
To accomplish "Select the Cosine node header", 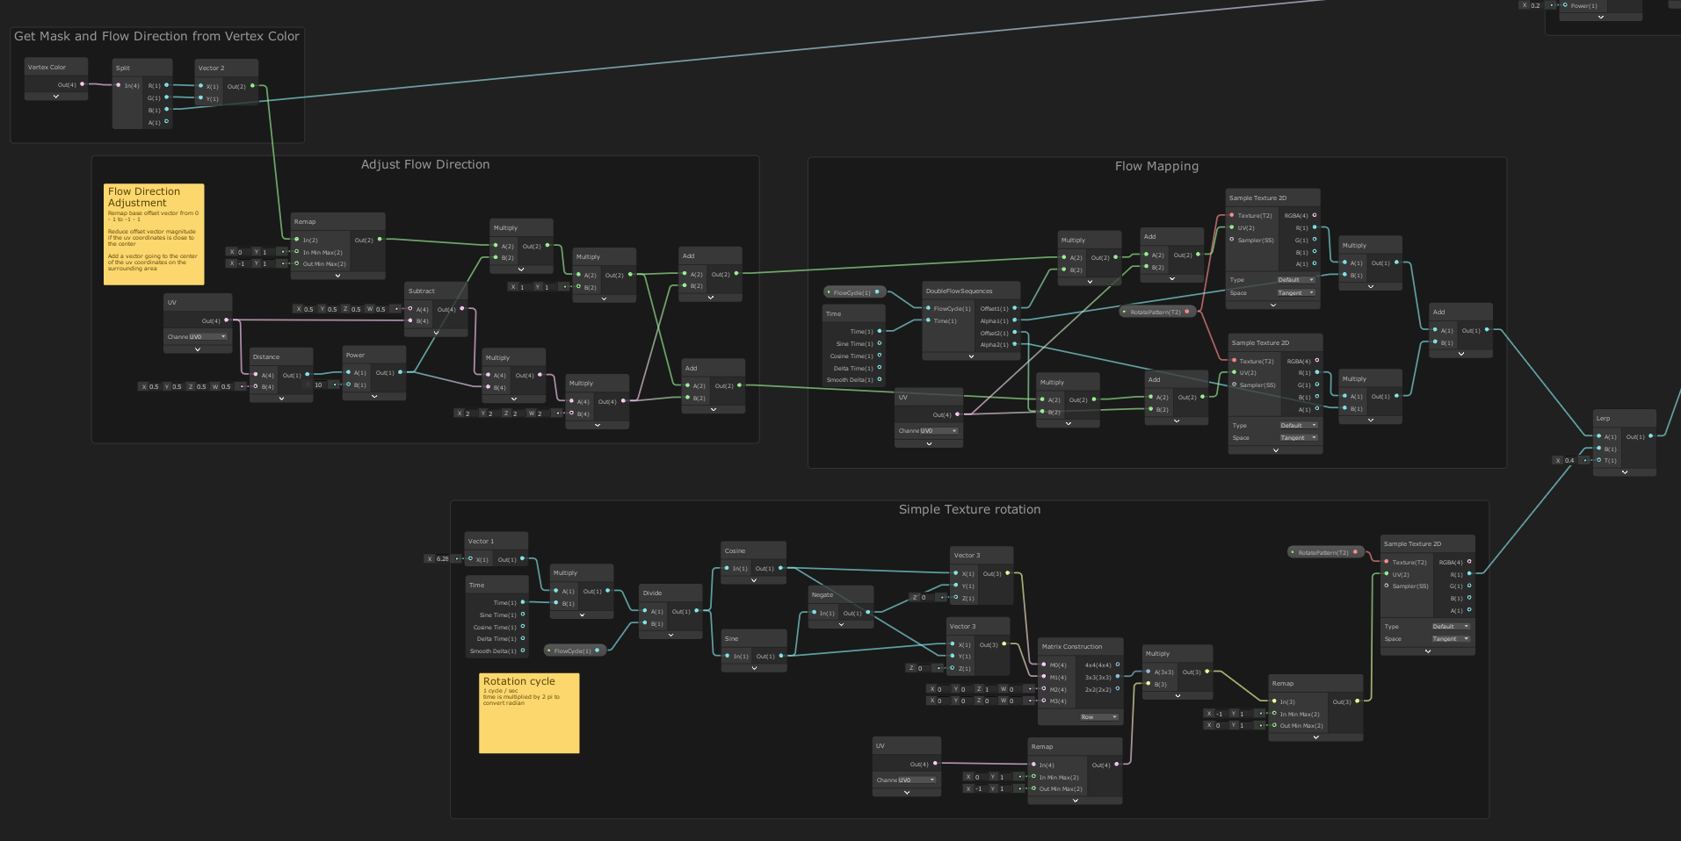I will 753,550.
